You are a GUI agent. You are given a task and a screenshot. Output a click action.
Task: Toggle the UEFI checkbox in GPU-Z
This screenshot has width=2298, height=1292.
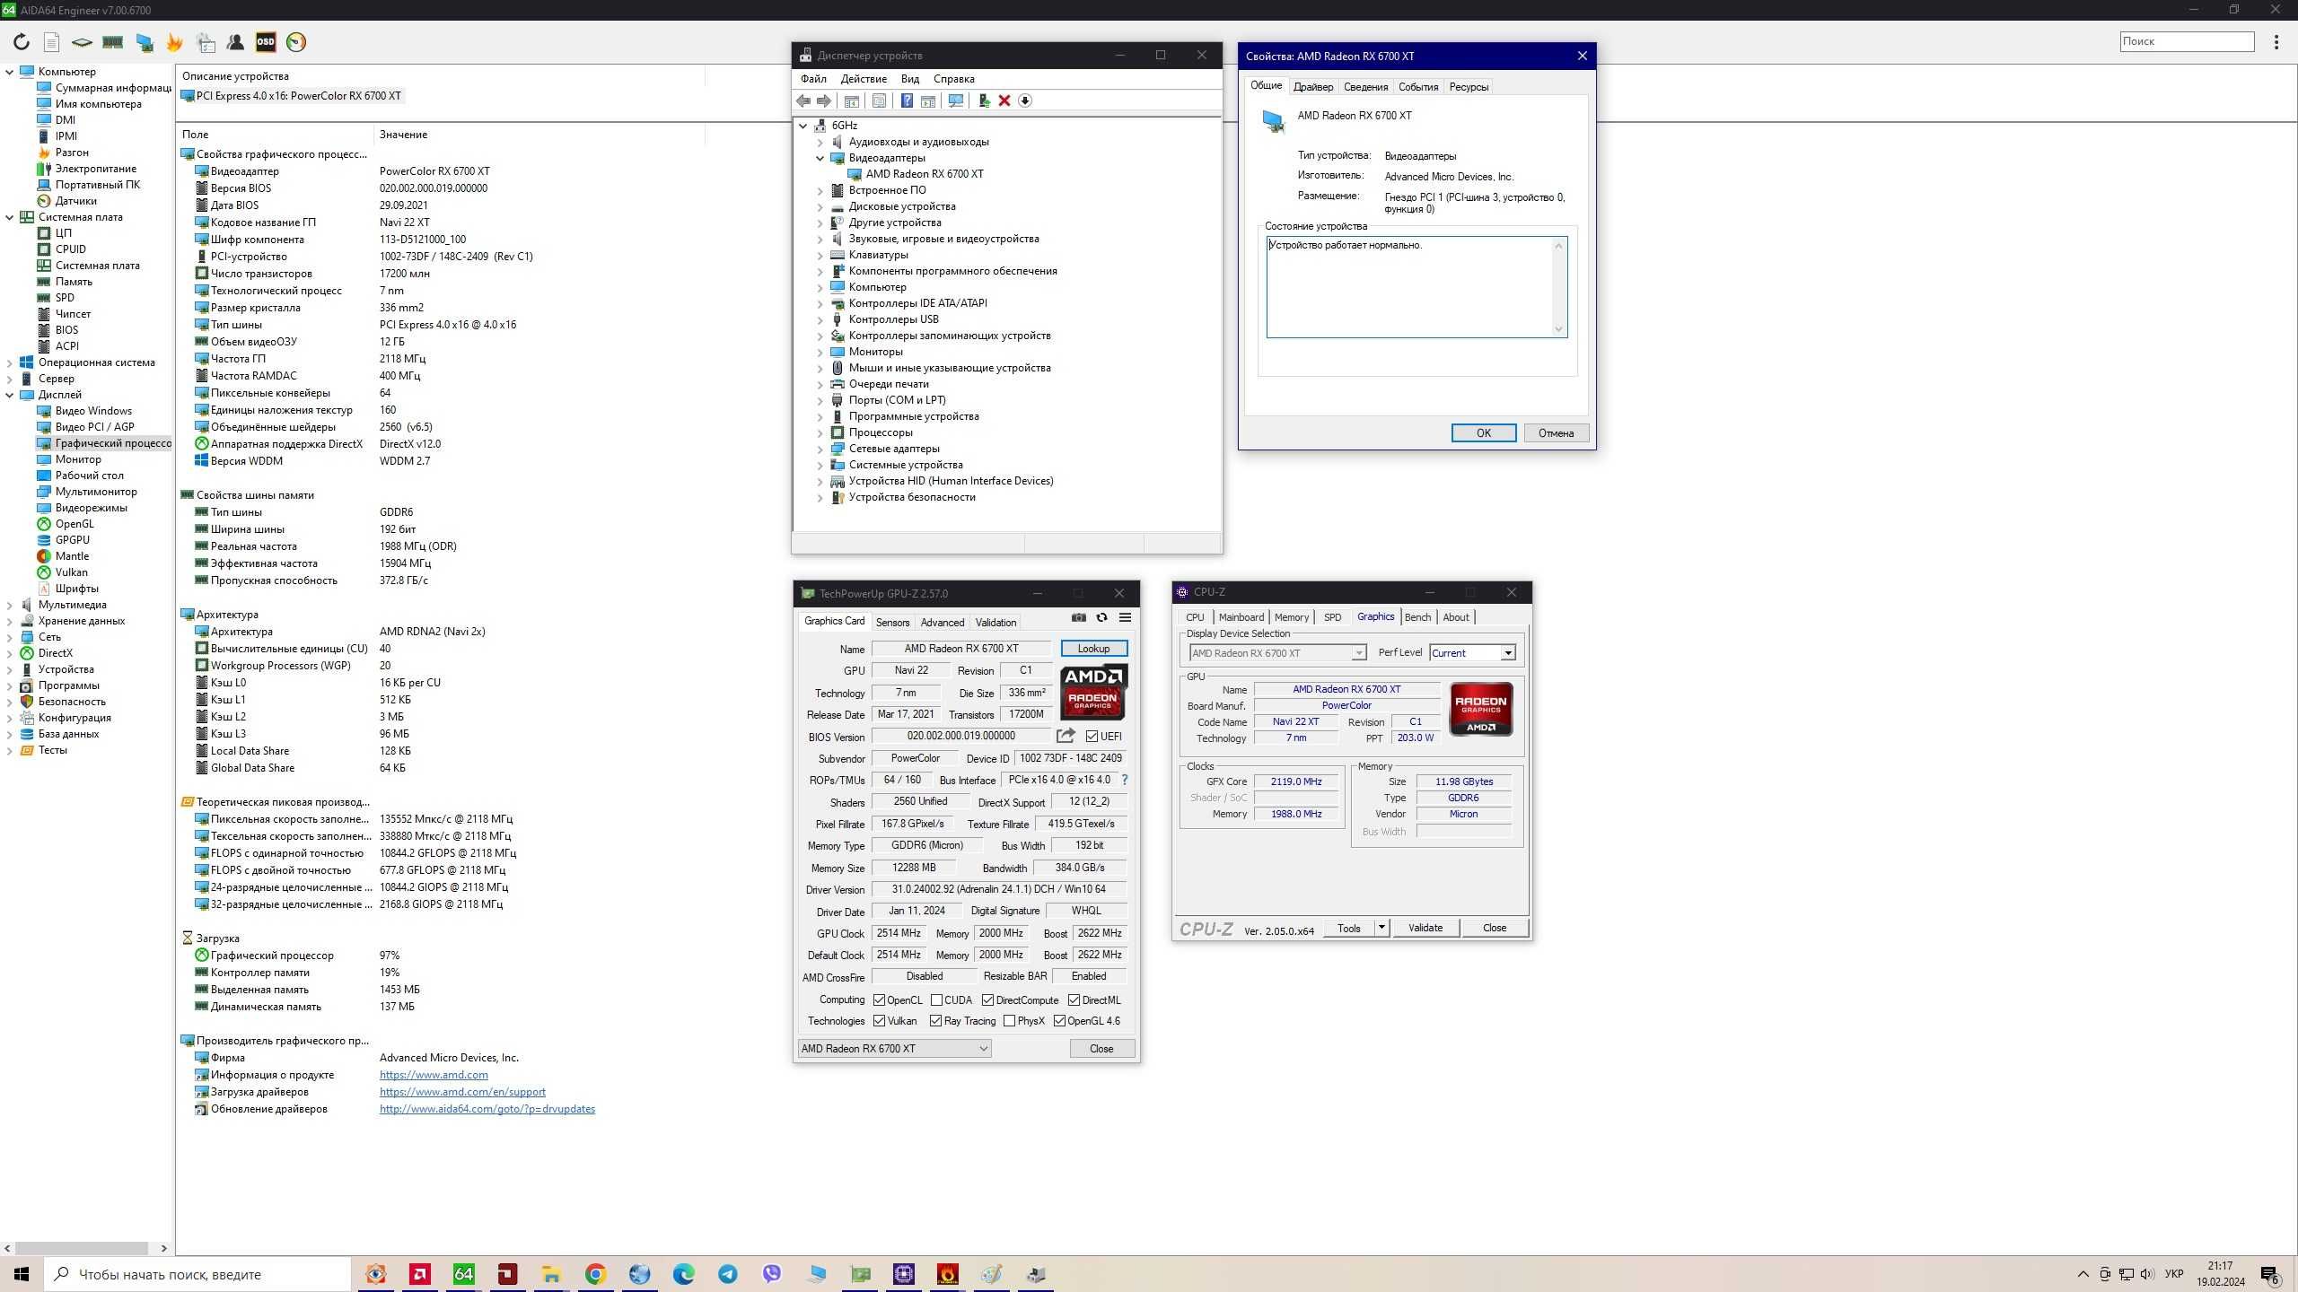pyautogui.click(x=1092, y=737)
